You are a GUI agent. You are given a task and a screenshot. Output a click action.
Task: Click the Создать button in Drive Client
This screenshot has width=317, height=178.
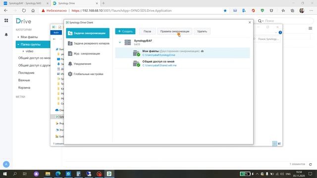click(x=125, y=31)
